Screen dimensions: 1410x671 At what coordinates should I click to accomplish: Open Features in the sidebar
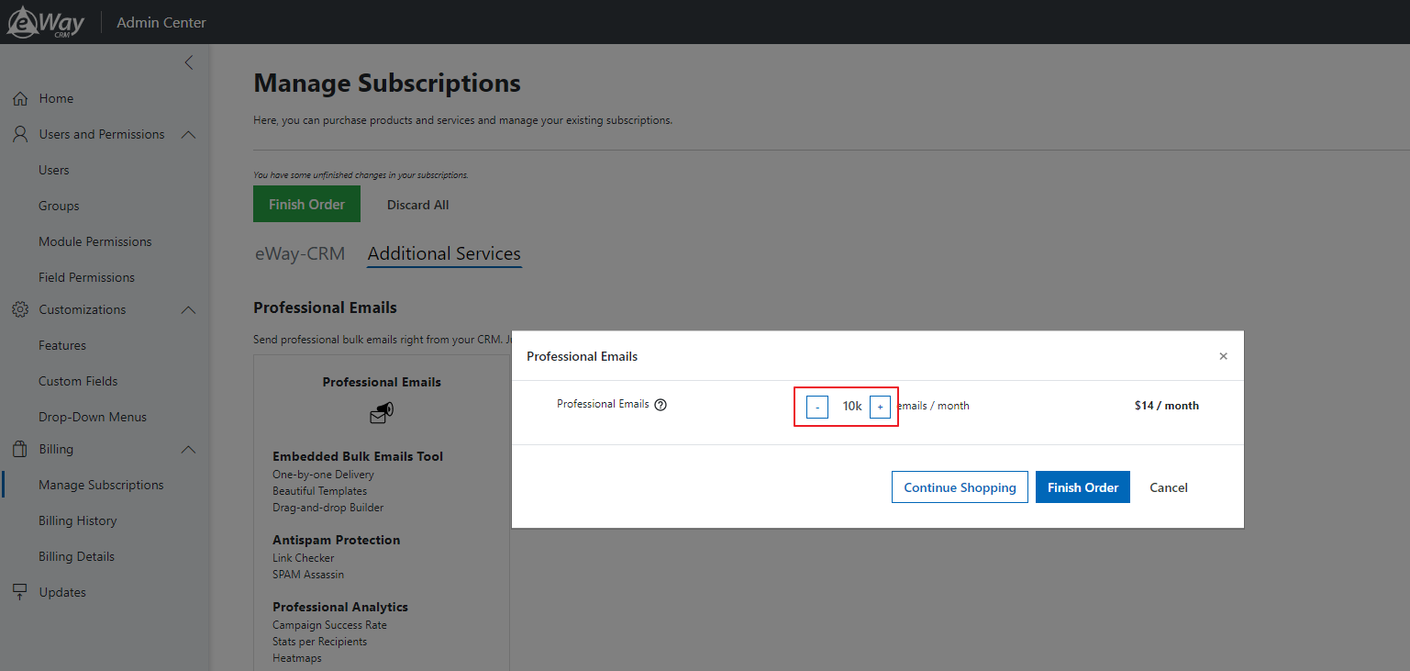click(x=62, y=345)
